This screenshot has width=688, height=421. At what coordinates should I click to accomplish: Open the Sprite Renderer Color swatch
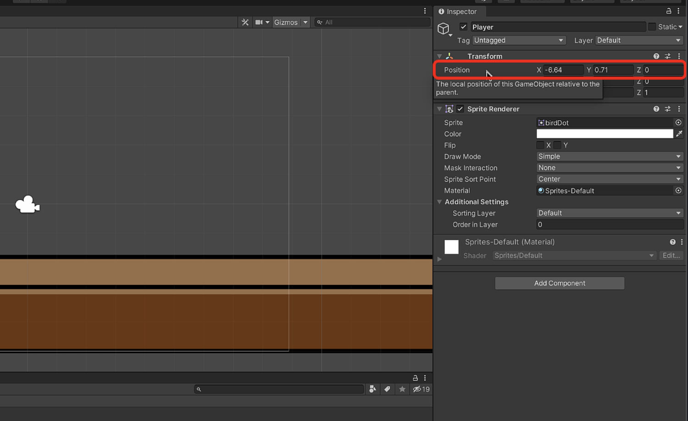[605, 133]
